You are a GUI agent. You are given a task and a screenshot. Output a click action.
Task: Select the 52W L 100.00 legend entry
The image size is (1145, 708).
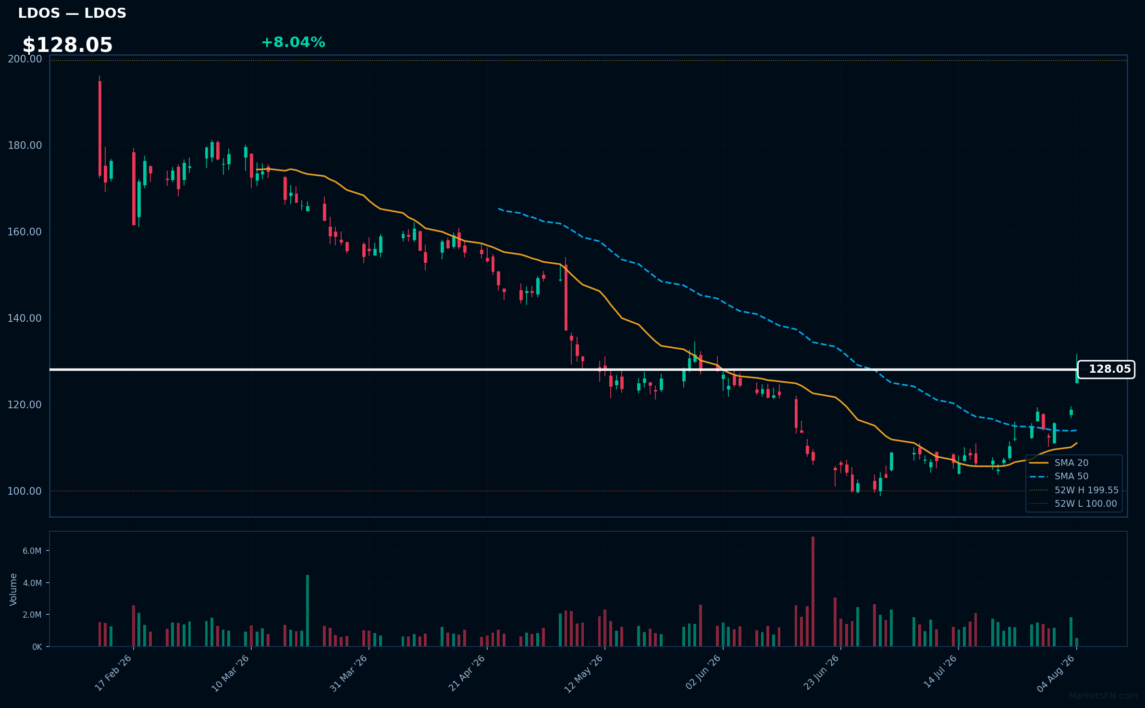click(x=1073, y=503)
